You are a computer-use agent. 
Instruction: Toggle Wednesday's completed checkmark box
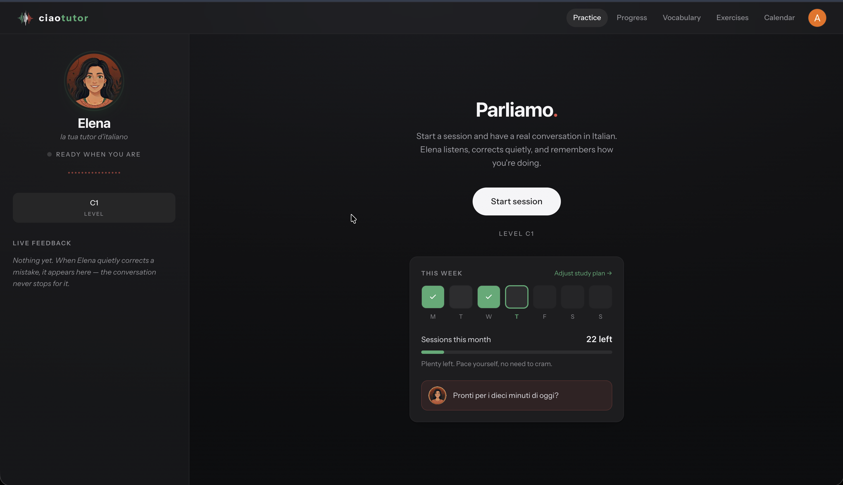488,297
